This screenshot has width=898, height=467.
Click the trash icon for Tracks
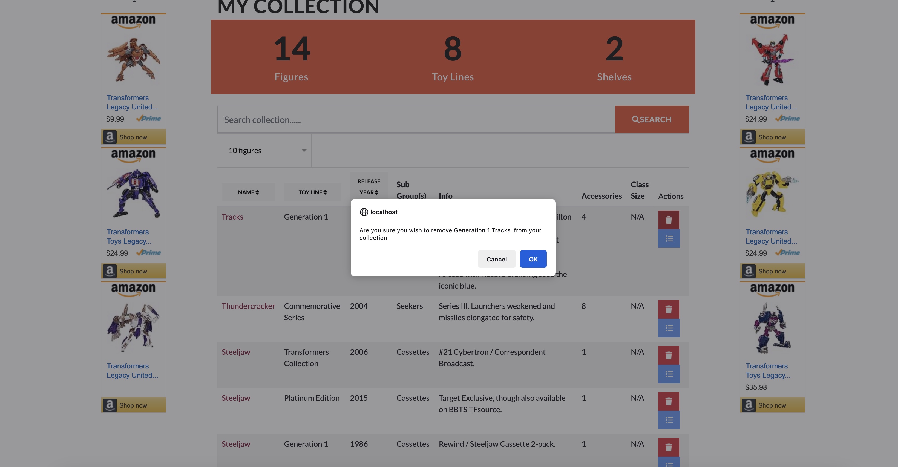(668, 220)
